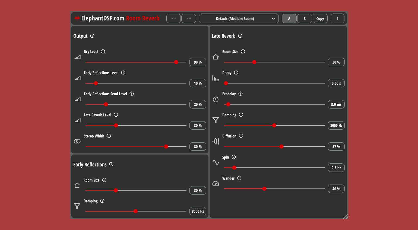This screenshot has width=418, height=230.
Task: Open info icon next to Output heading
Action: (92, 36)
